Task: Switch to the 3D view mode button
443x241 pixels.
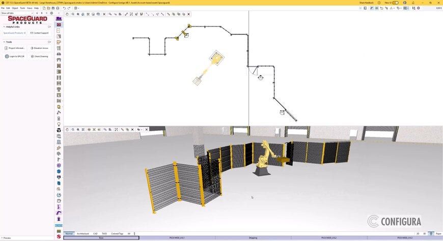Action: click(x=424, y=234)
